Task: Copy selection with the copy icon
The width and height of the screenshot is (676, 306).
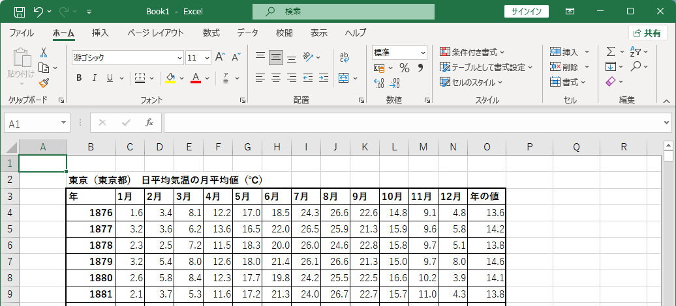Action: tap(44, 68)
